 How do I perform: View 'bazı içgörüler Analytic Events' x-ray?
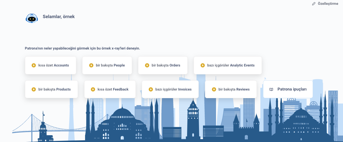(231, 65)
